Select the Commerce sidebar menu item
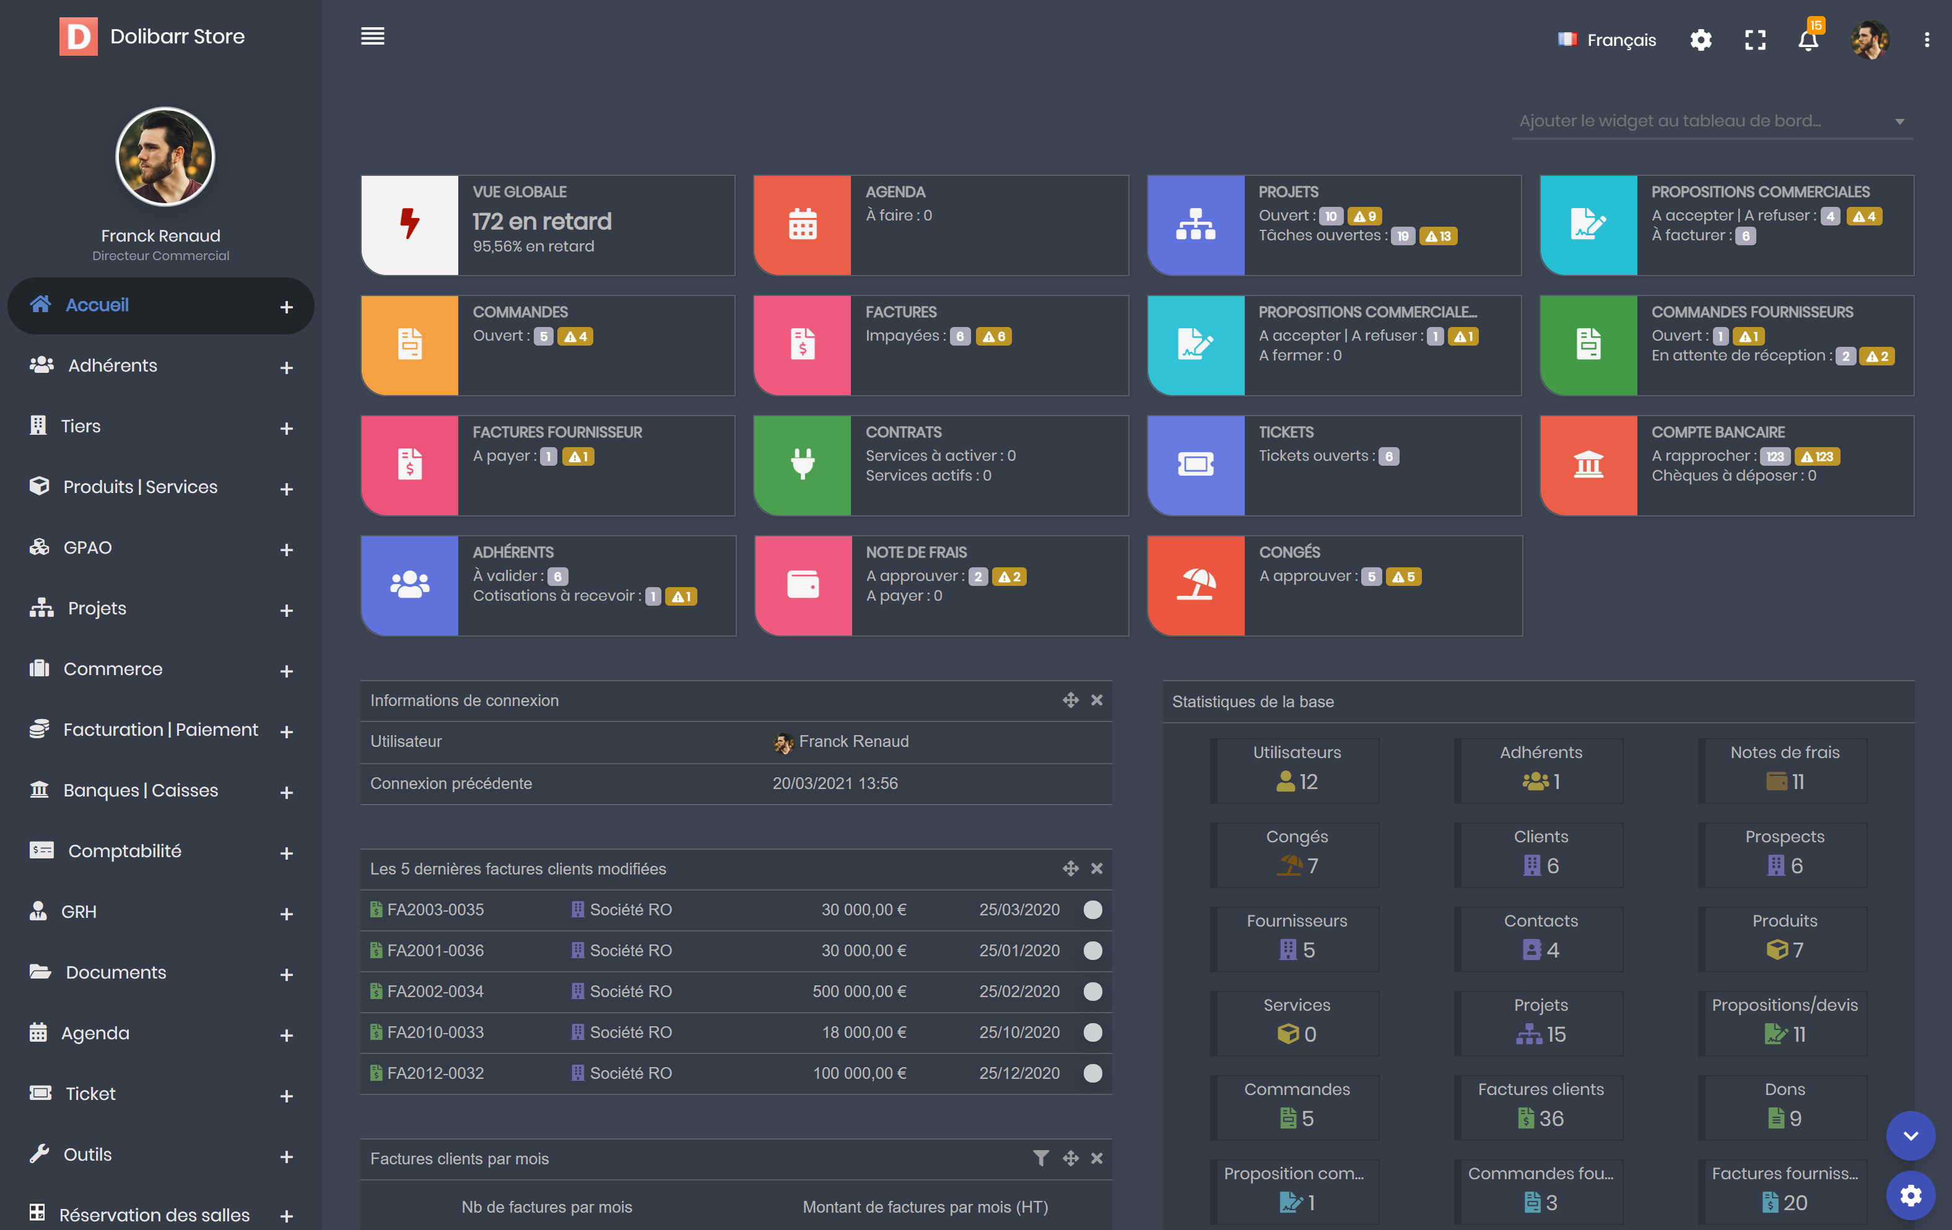 point(113,669)
